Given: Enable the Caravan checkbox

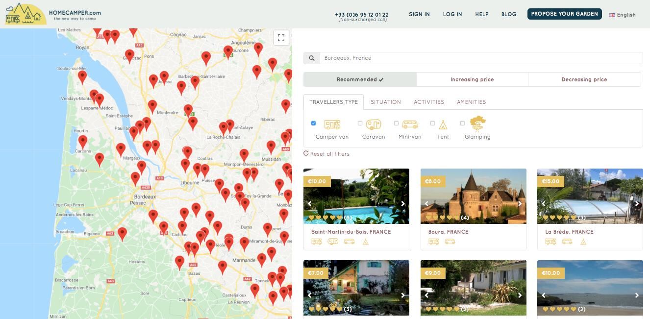Looking at the screenshot, I should coord(360,123).
